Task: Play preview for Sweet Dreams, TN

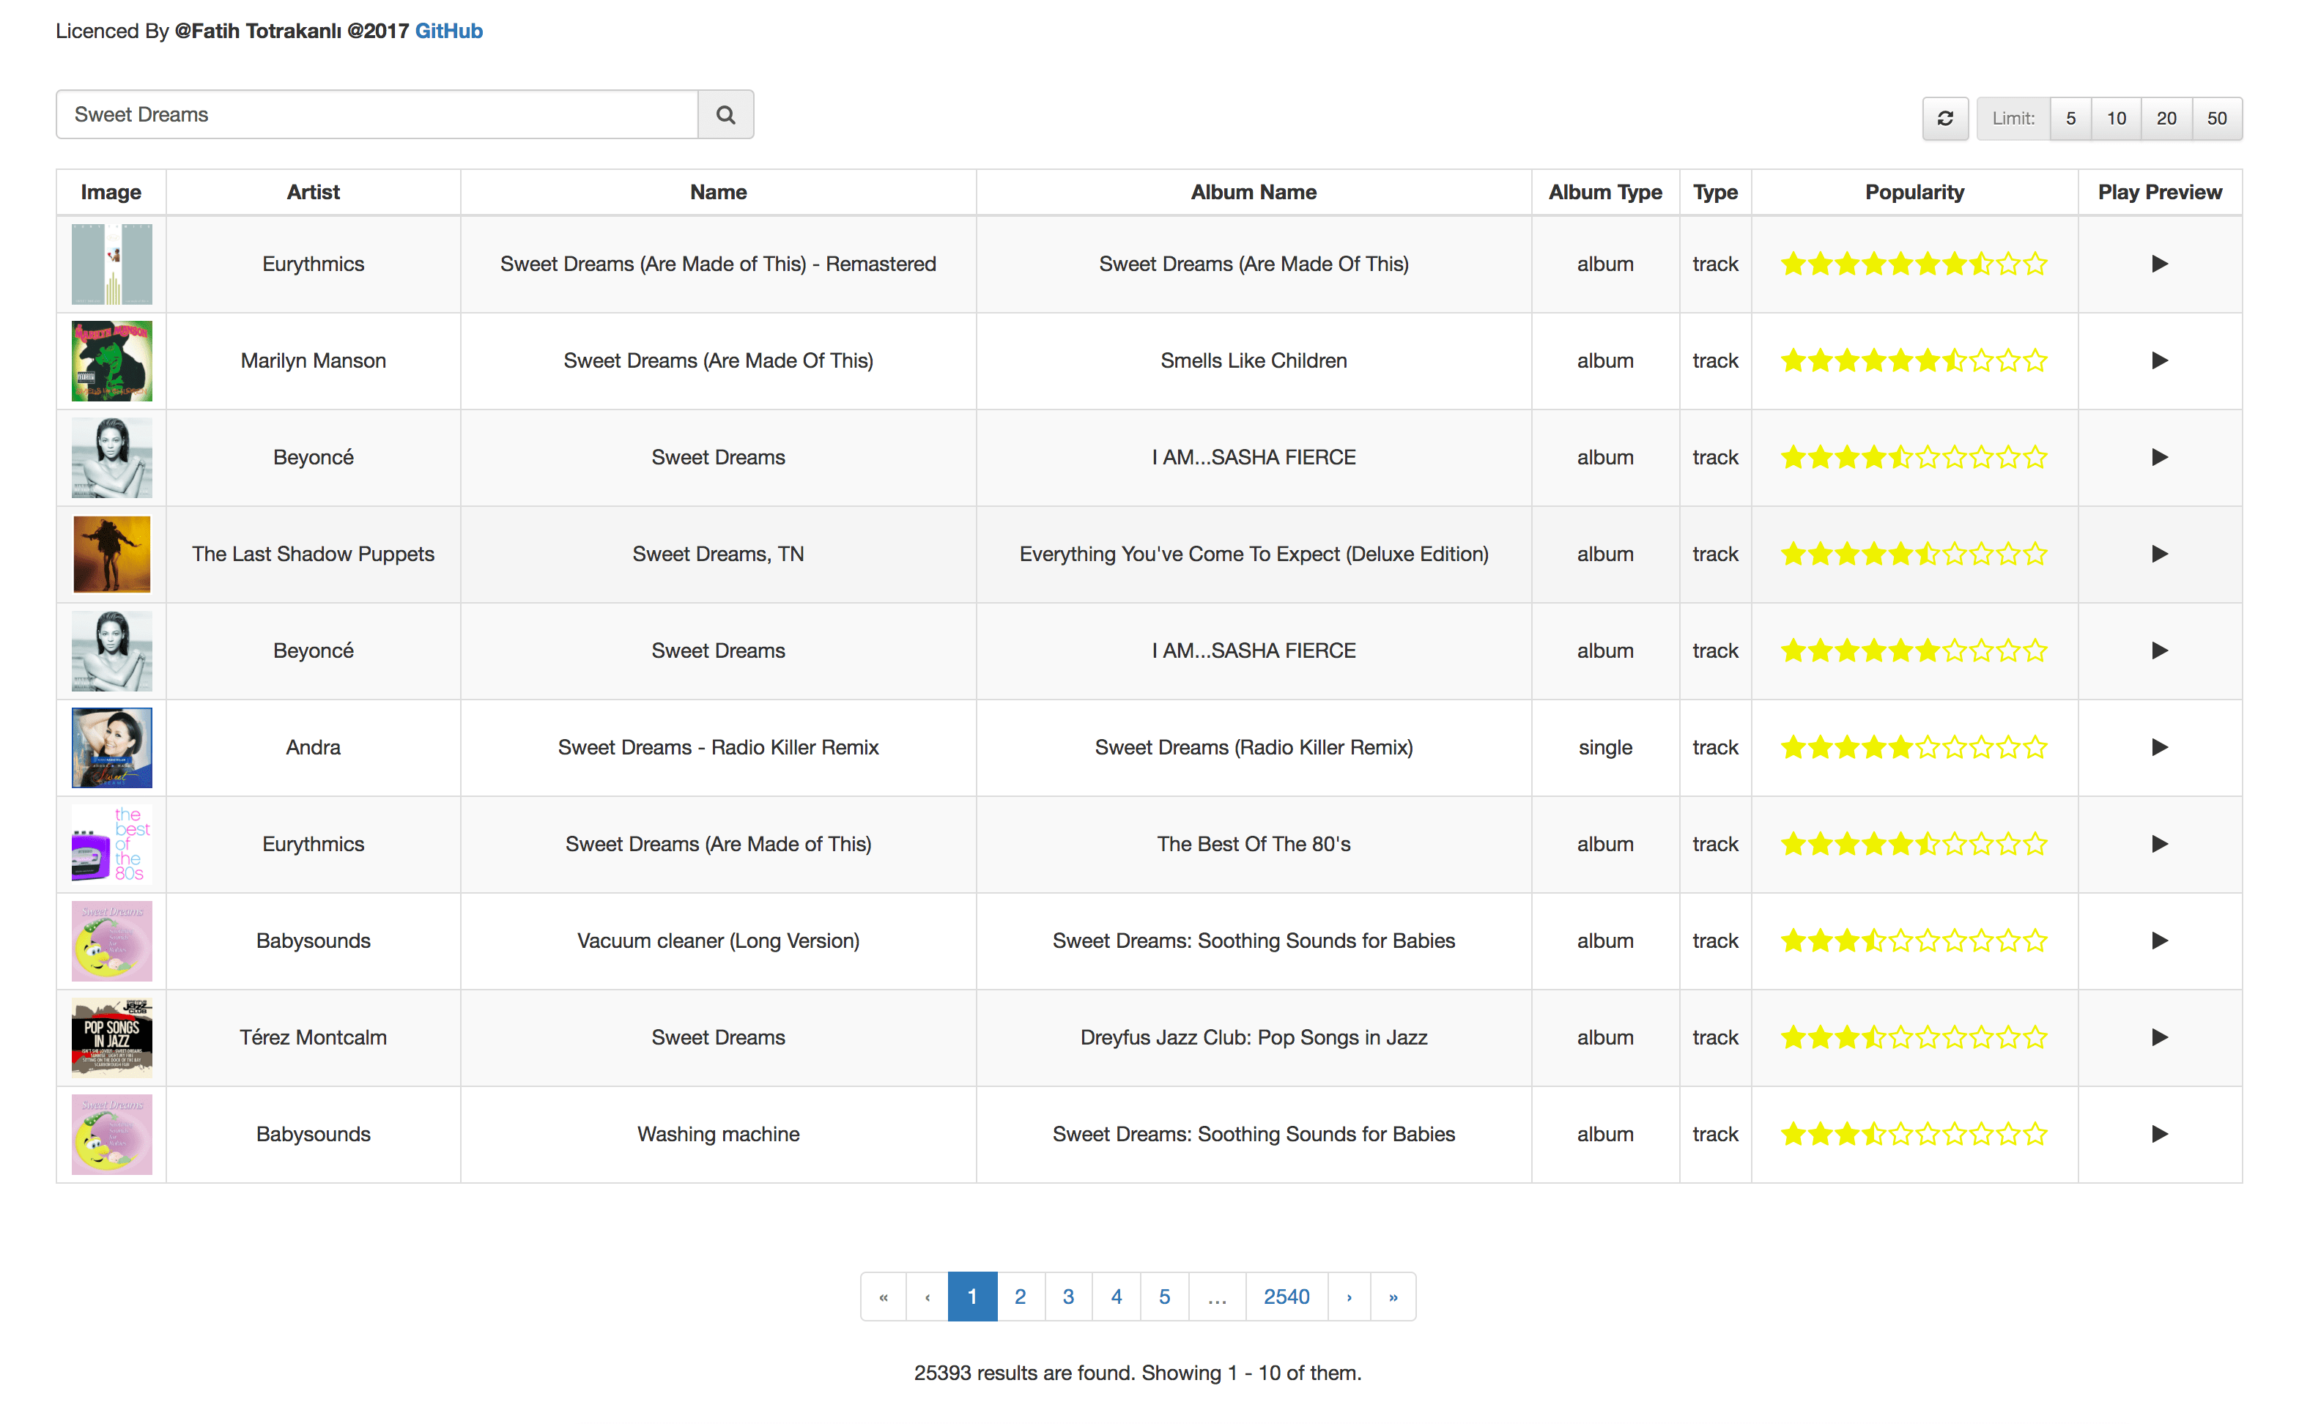Action: 2158,554
